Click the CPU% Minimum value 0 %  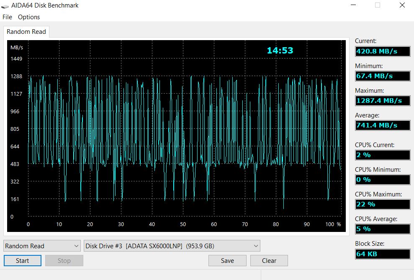[383, 180]
